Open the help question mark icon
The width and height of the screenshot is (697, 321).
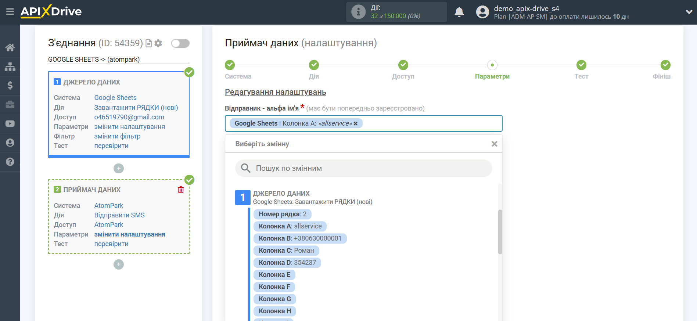10,162
